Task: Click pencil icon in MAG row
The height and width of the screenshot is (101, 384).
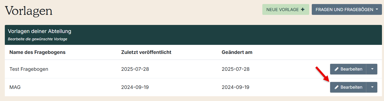Action: click(x=337, y=87)
